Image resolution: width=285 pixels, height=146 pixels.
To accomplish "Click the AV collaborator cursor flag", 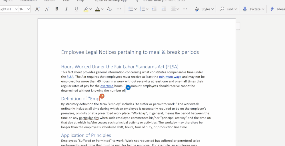I will click(x=128, y=88).
